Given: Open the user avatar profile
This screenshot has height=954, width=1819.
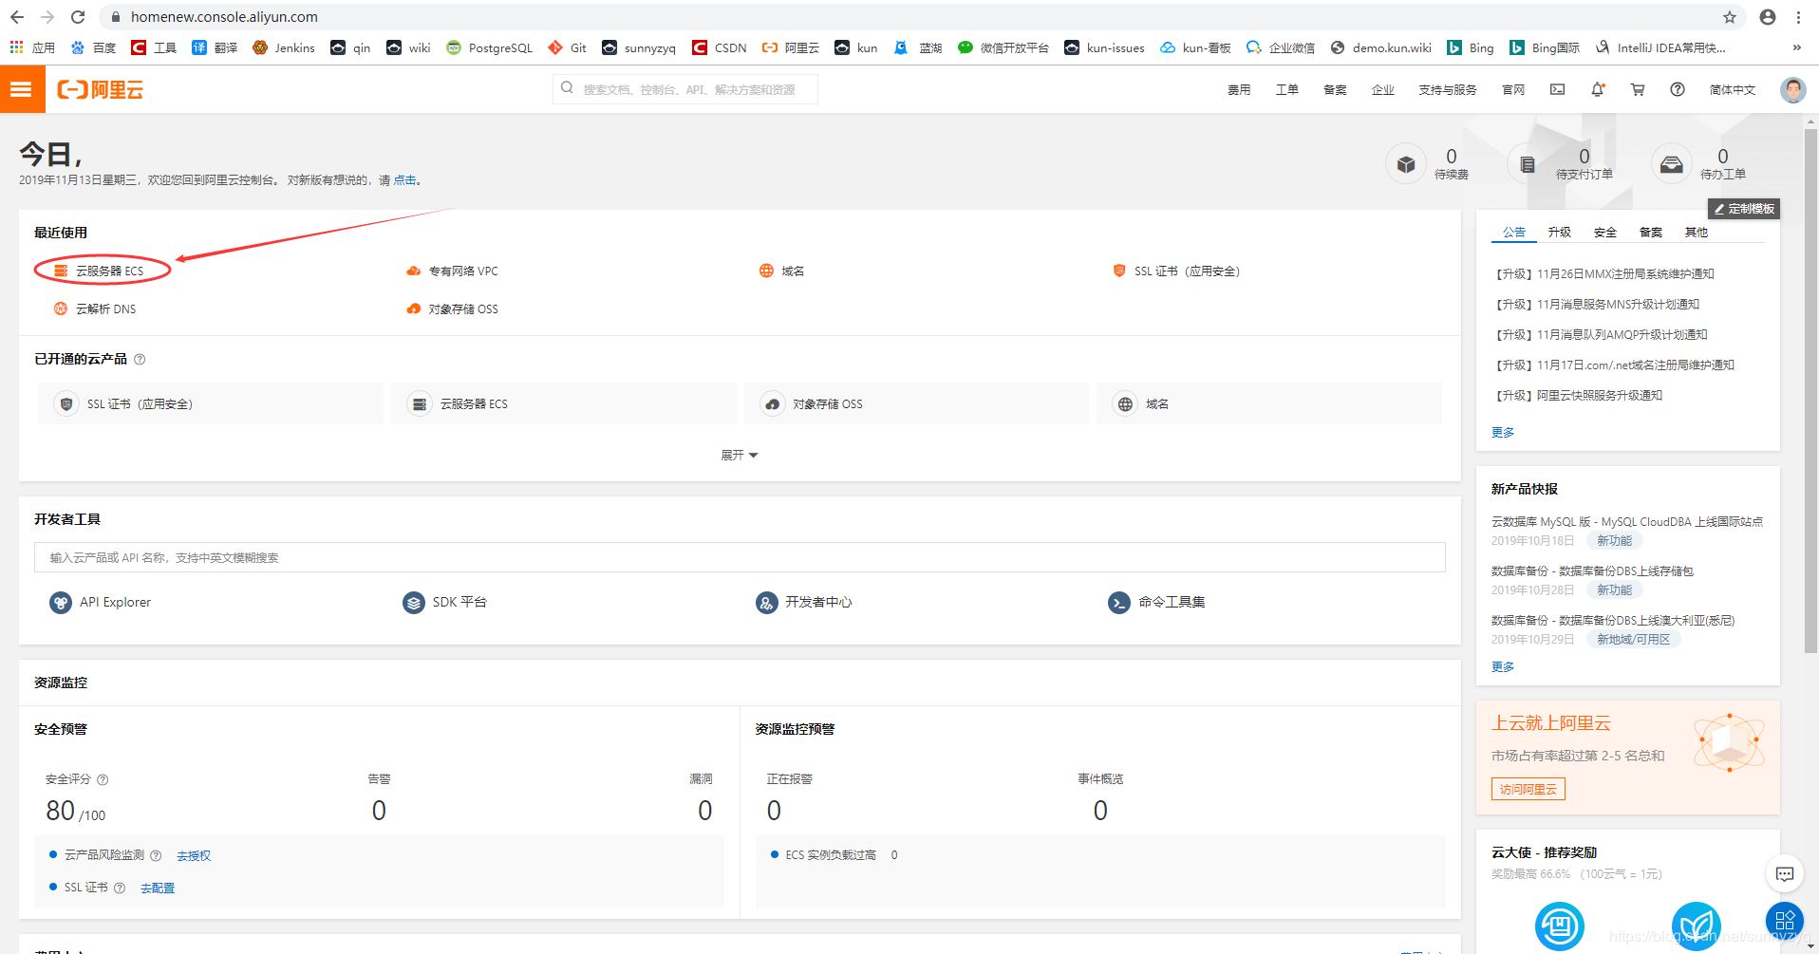Looking at the screenshot, I should pos(1792,89).
